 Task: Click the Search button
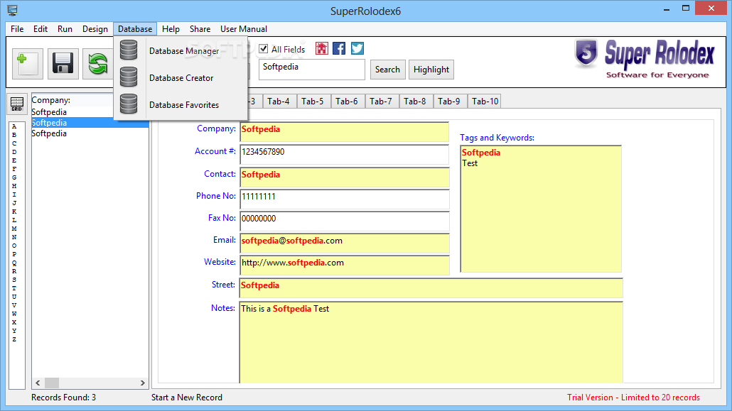(x=387, y=70)
